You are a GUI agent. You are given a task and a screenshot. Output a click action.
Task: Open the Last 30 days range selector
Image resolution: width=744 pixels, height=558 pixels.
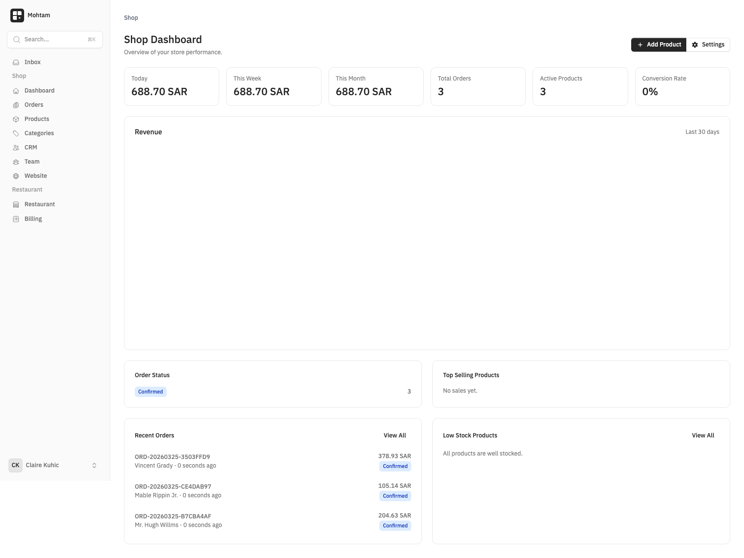pos(702,132)
